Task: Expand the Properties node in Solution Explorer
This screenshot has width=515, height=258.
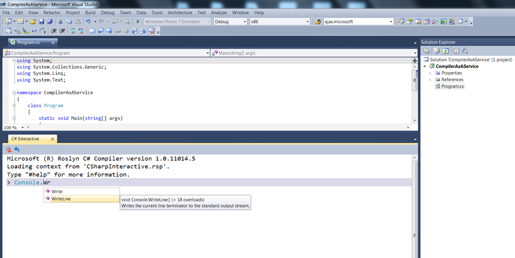Action: coord(431,73)
